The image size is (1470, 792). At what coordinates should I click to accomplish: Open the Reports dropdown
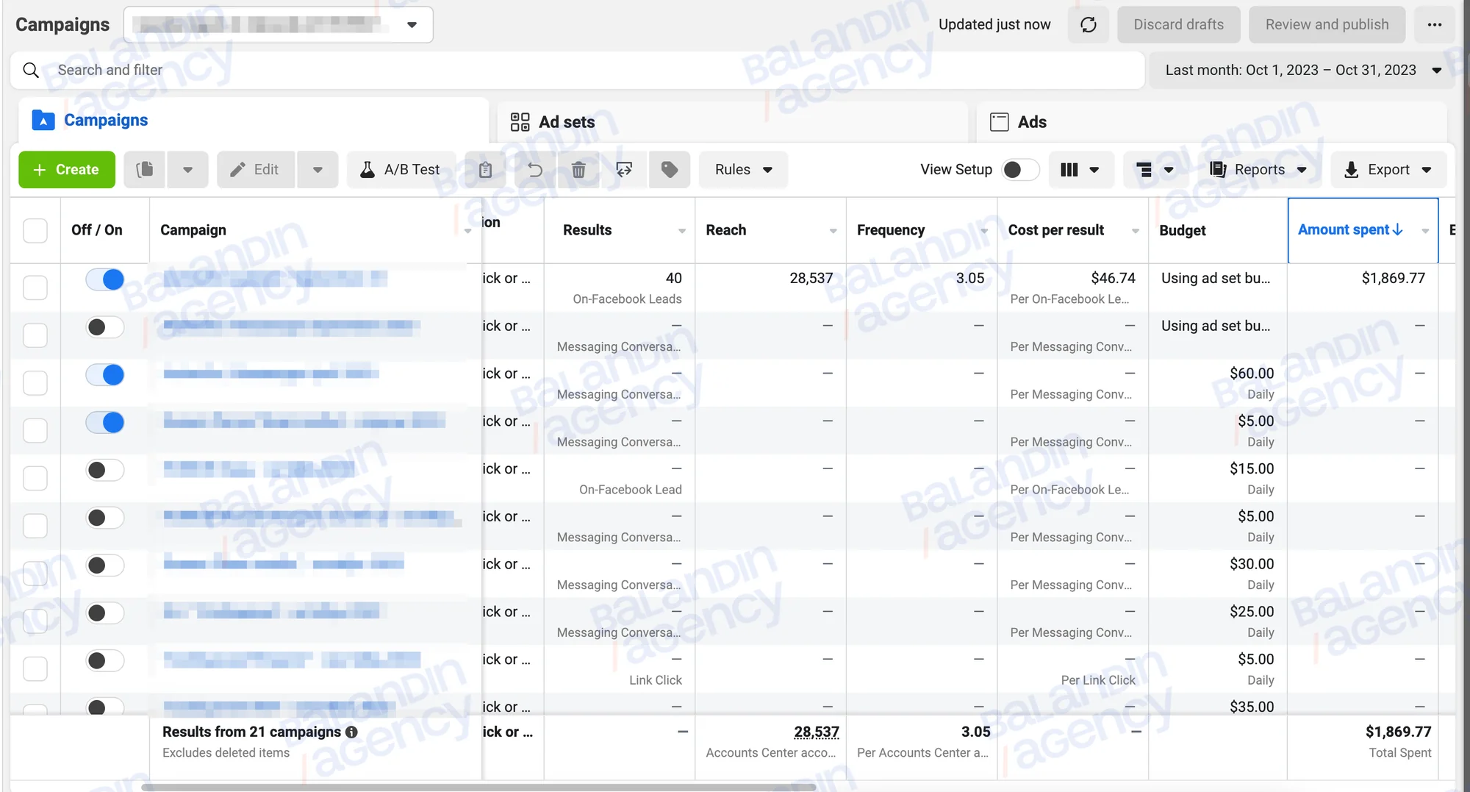click(x=1258, y=170)
